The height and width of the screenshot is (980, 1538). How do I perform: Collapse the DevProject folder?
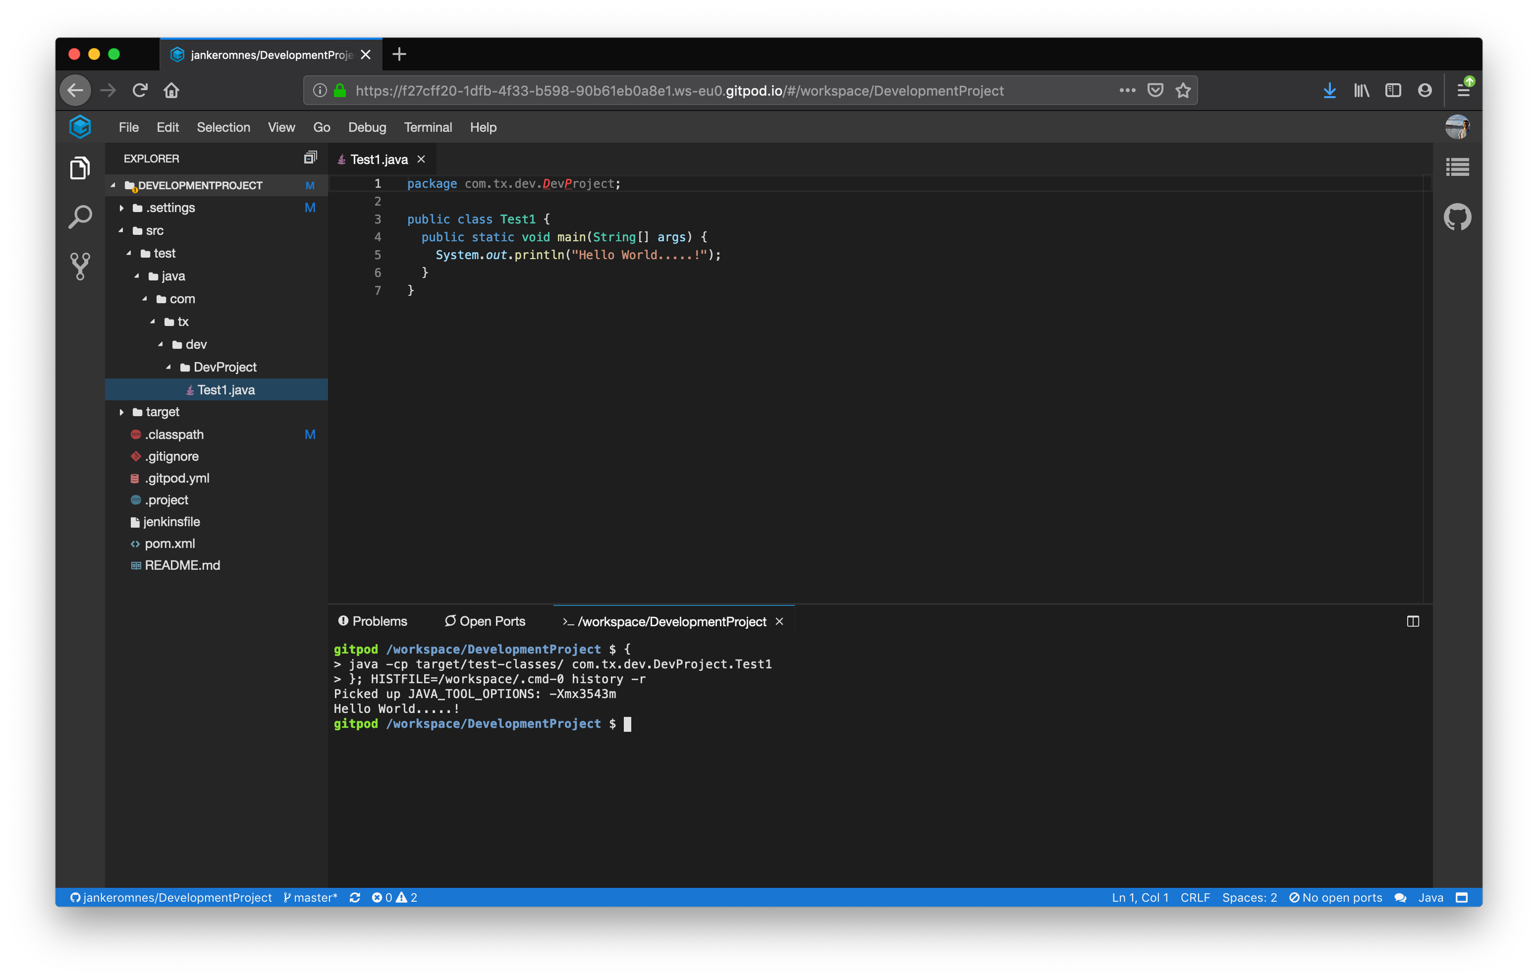(169, 367)
